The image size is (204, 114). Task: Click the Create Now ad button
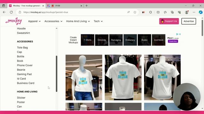(x=173, y=41)
